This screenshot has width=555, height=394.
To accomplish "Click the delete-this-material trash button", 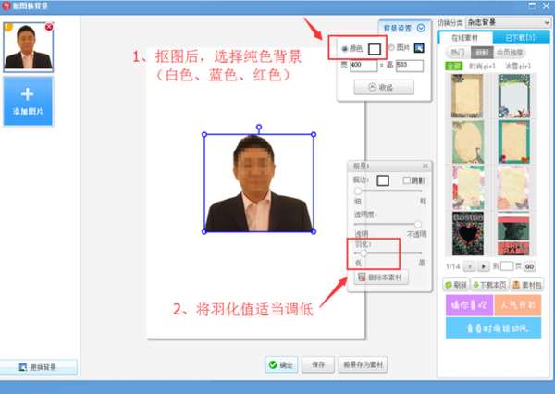I will [381, 277].
